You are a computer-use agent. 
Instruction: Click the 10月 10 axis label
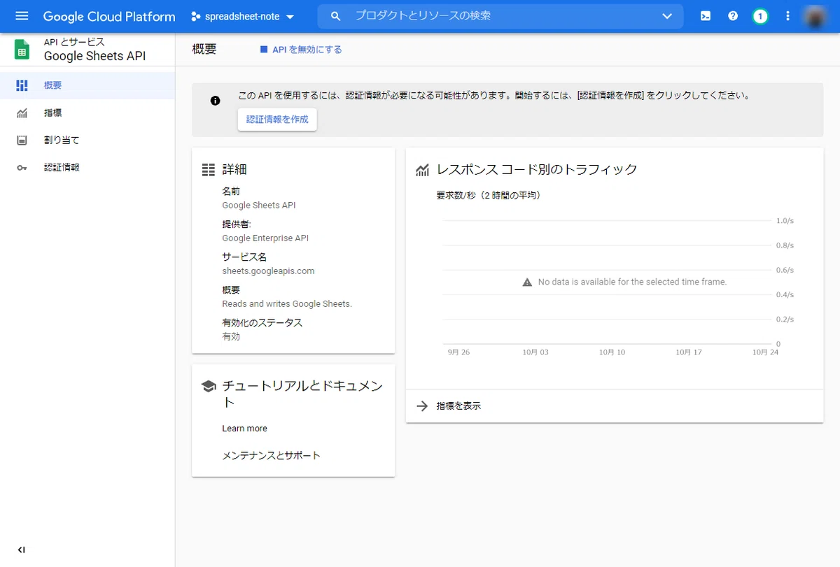click(x=612, y=352)
